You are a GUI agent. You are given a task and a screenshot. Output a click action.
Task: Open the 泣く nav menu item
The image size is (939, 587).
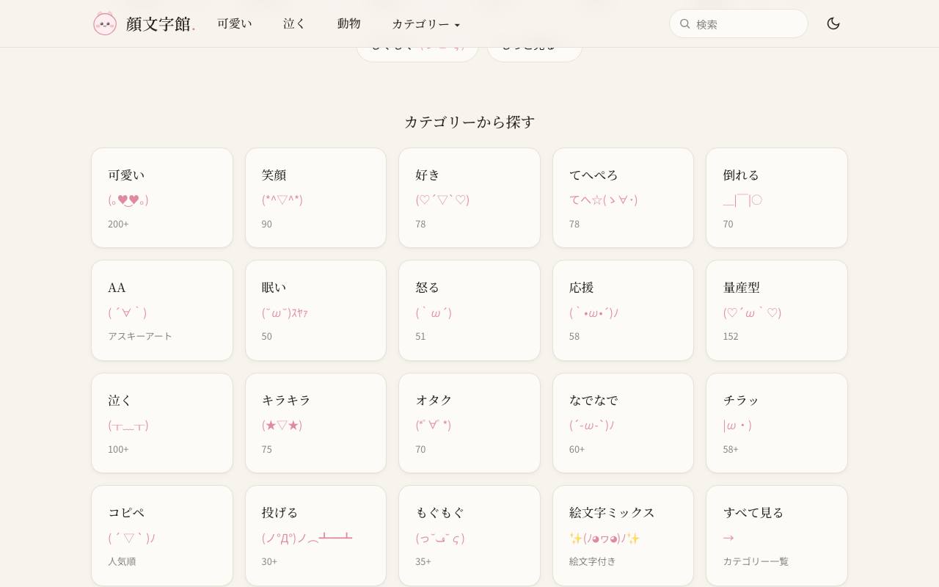click(x=294, y=23)
